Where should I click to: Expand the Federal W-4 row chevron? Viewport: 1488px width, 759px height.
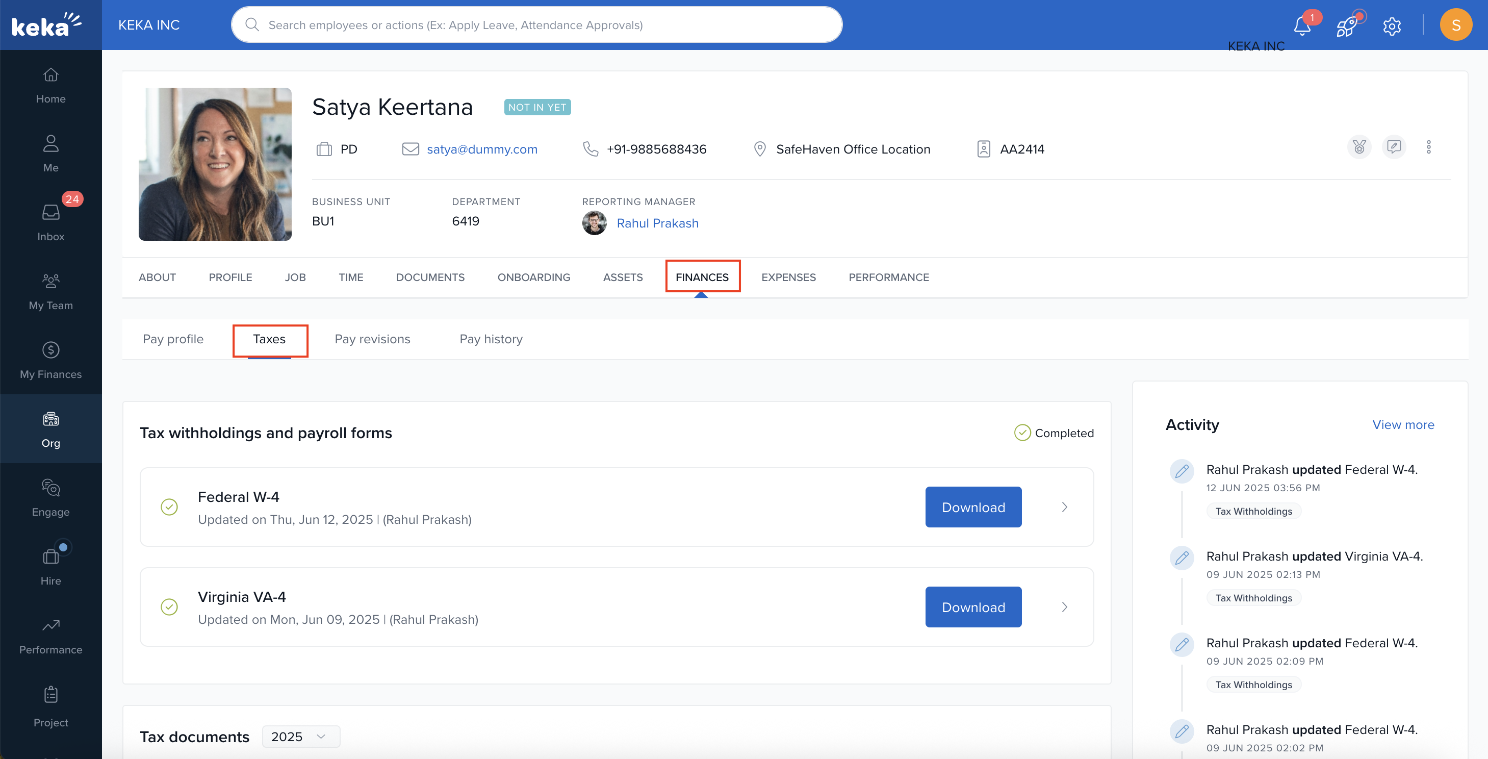(x=1064, y=507)
